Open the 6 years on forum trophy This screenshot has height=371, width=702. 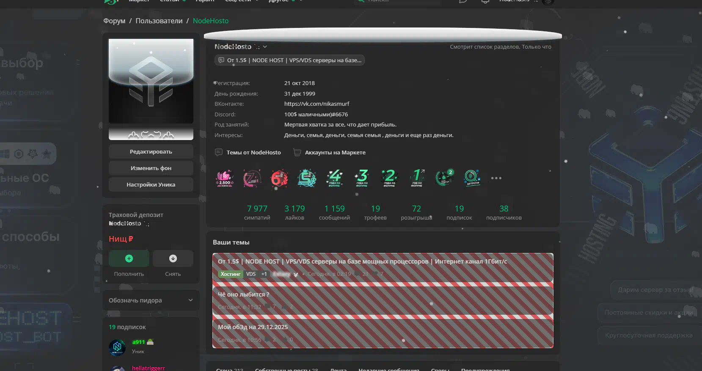(279, 178)
